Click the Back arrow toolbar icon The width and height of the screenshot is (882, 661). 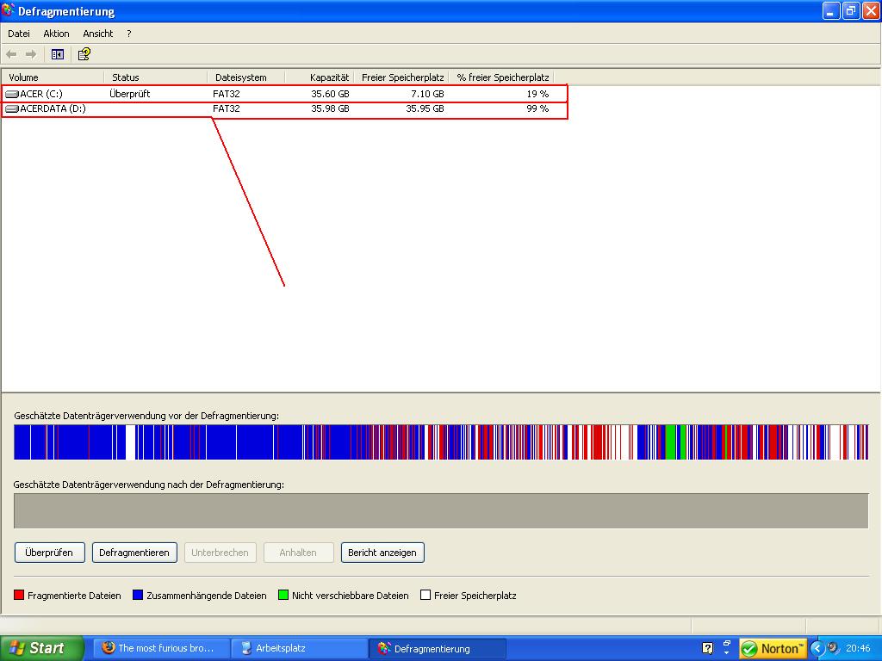(x=11, y=54)
